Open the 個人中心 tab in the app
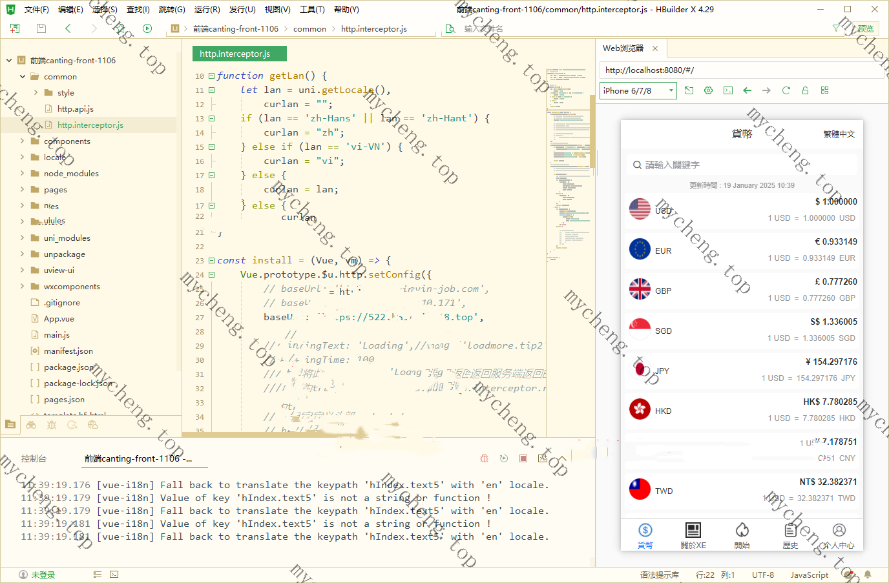889x583 pixels. [839, 536]
